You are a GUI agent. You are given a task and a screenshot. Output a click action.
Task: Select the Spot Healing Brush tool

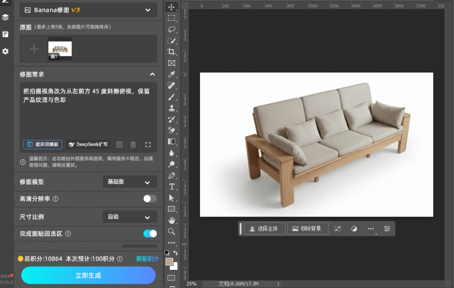coord(172,86)
